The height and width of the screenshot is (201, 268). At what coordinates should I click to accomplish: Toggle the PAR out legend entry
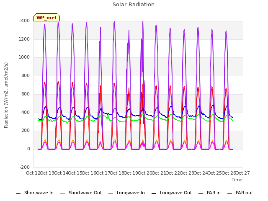240,193
